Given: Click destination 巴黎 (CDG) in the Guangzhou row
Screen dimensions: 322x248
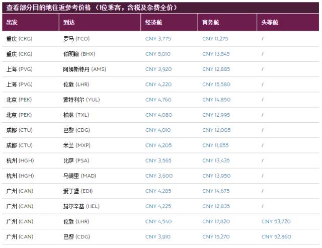Looking at the screenshot, I should [76, 237].
